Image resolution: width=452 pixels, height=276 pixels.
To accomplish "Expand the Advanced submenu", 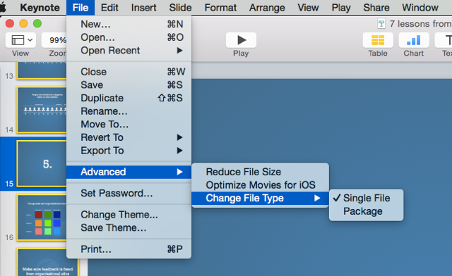I will [129, 172].
